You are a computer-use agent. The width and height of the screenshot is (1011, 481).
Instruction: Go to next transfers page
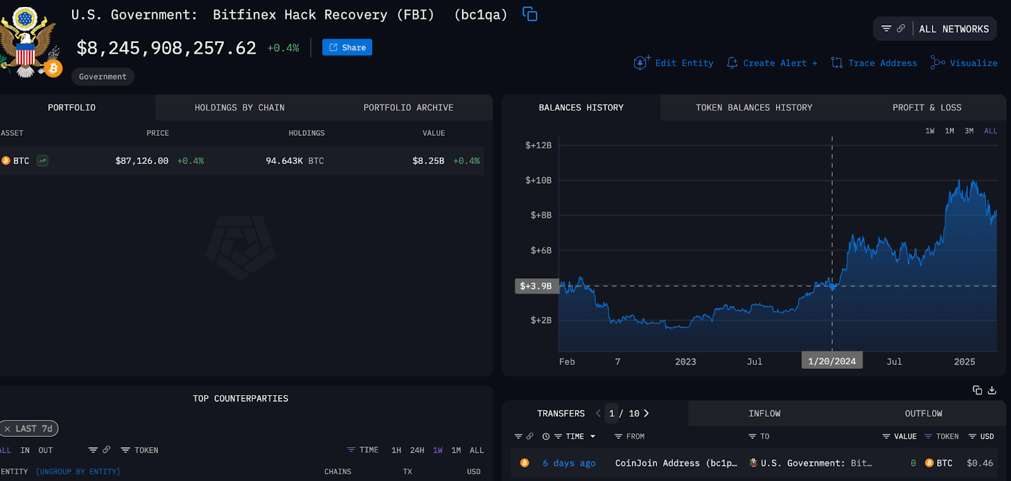click(x=646, y=413)
